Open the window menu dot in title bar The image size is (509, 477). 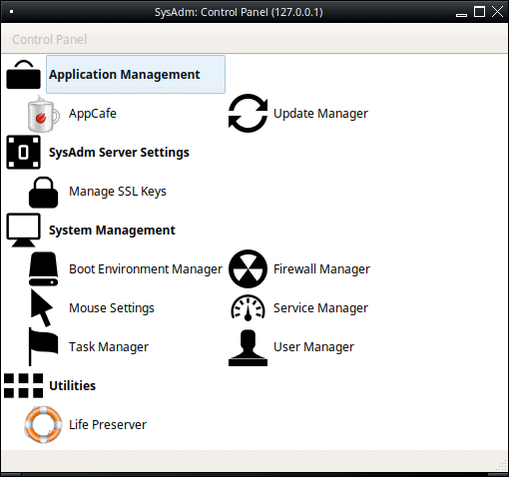(x=11, y=12)
